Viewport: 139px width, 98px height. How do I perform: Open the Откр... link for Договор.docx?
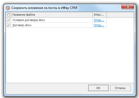[99, 25]
